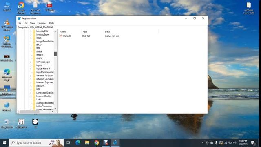
Task: Expand the Internet Explorer key
Action: (x=31, y=82)
